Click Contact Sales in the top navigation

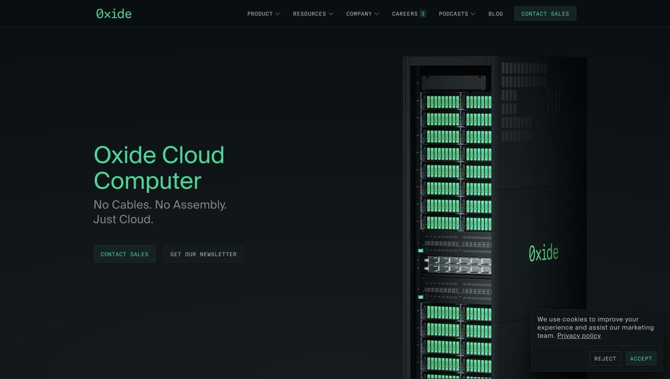coord(545,14)
